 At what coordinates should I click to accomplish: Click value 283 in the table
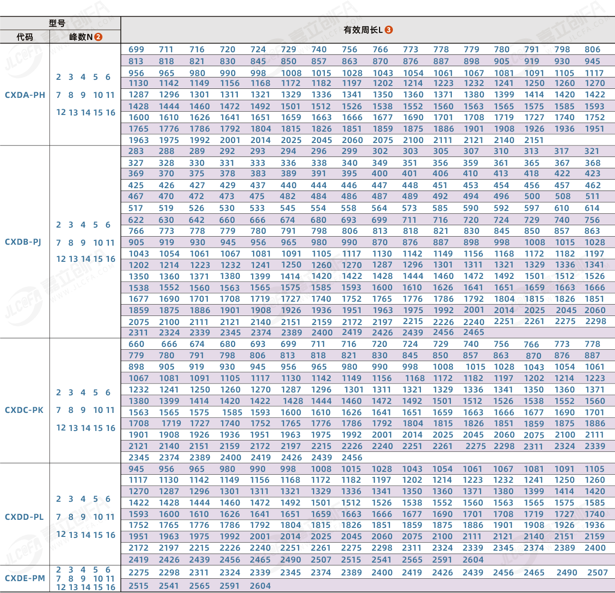pos(136,151)
